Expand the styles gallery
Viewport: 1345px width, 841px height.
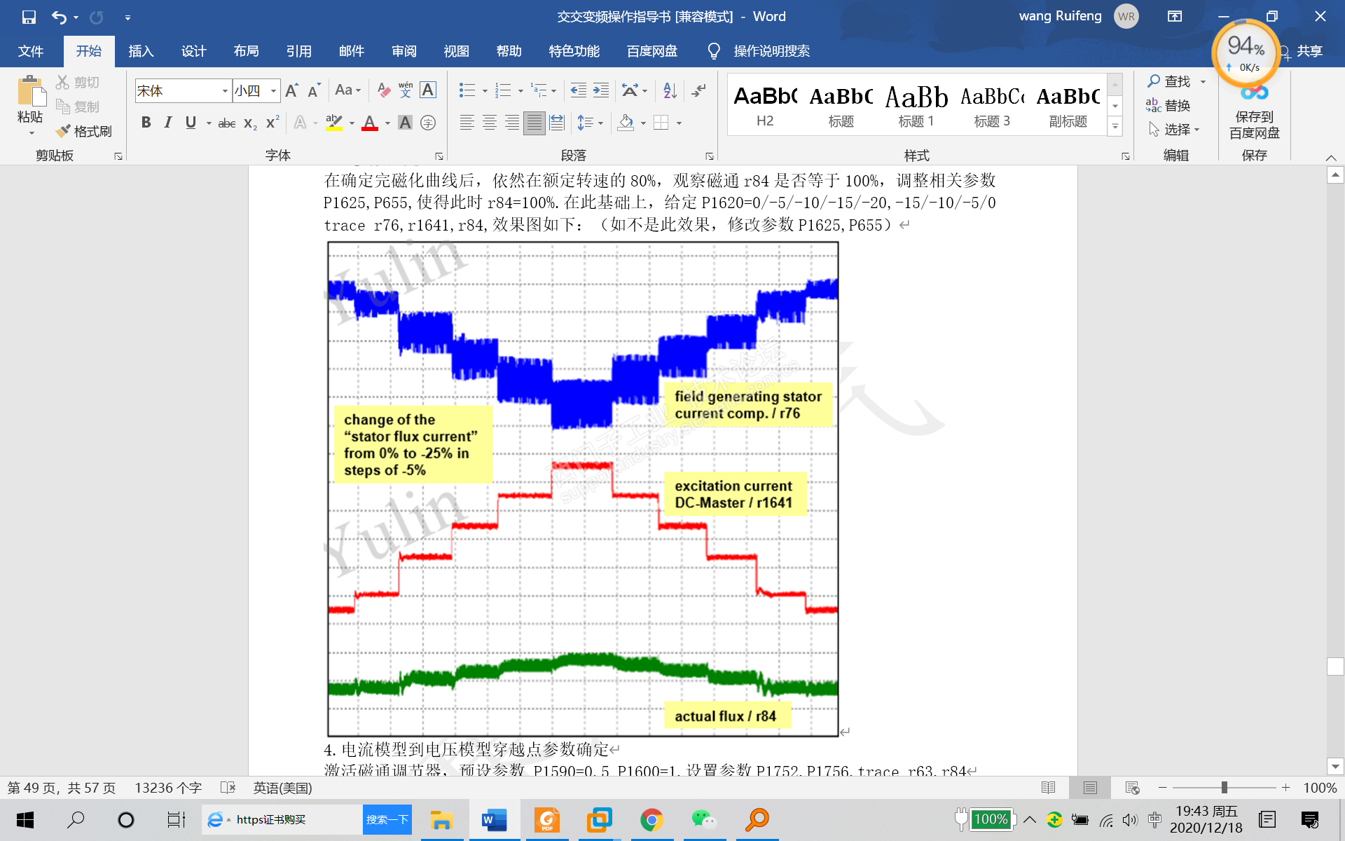[x=1115, y=127]
